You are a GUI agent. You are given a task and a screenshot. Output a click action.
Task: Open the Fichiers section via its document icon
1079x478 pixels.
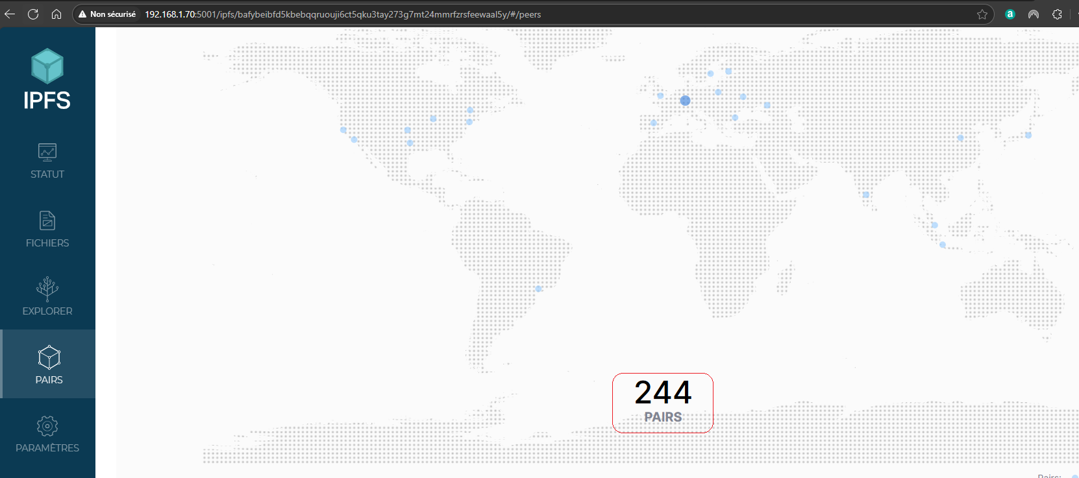tap(47, 221)
